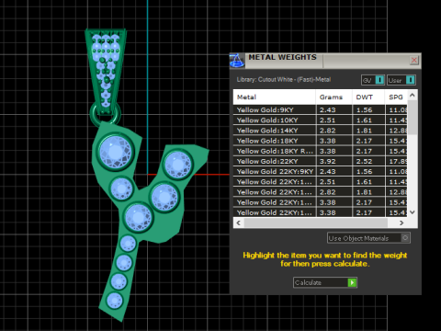Click the scroll down arrow of the metal list
The width and height of the screenshot is (441, 331).
click(413, 212)
